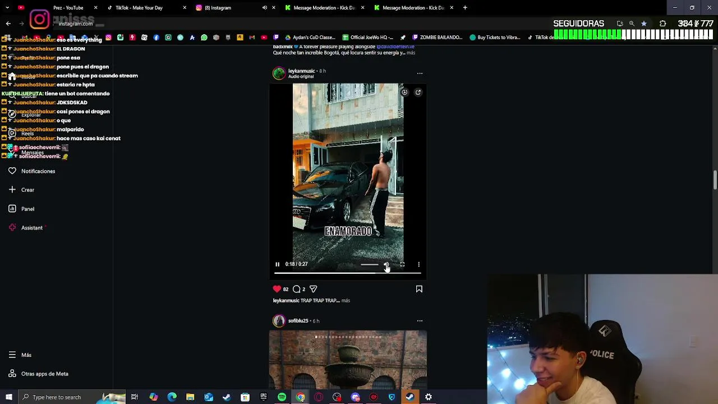Viewport: 718px width, 404px height.
Task: Open the Más menu in sidebar
Action: (20, 355)
